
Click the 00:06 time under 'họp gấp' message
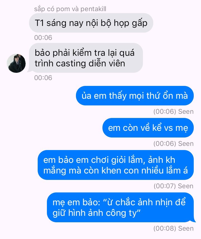(x=43, y=38)
